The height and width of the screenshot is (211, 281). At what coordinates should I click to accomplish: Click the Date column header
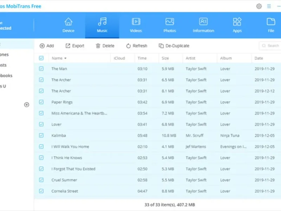[x=259, y=58]
